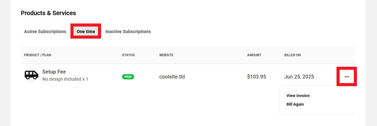
Task: Click the Billed On column header
Action: click(x=292, y=55)
